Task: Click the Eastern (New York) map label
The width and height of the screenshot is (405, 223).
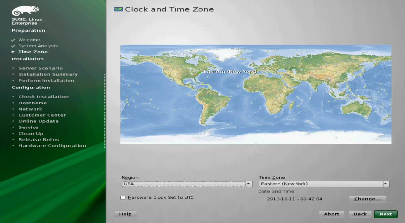Action: 230,72
